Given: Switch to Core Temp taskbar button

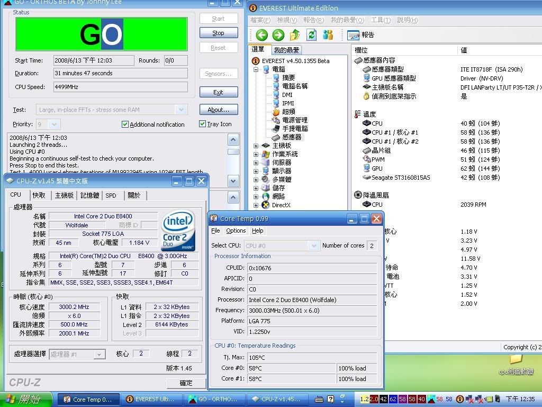Looking at the screenshot, I should tap(88, 400).
